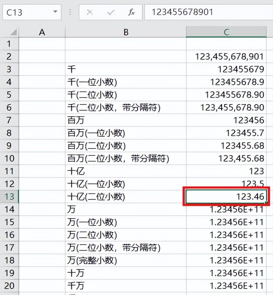Click cell labeled 百万(一位小数)
This screenshot has width=273, height=295.
[126, 133]
